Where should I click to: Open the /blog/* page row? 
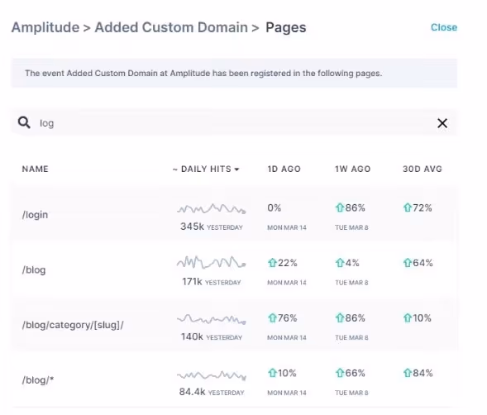click(234, 379)
